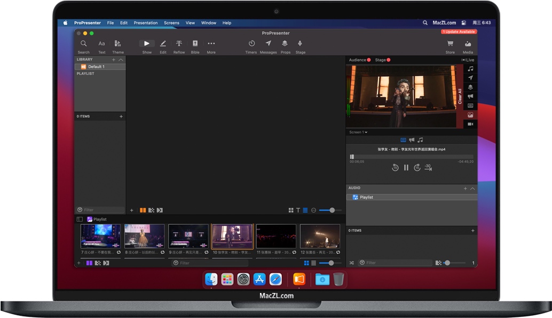Screen dimensions: 552x318
Task: Clear the props layer
Action: click(x=470, y=87)
